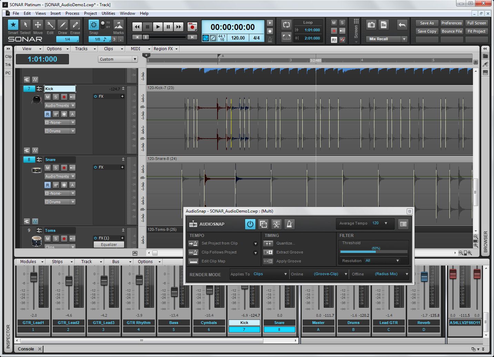Open Preferences from the toolbar
The height and width of the screenshot is (357, 494).
tap(452, 23)
